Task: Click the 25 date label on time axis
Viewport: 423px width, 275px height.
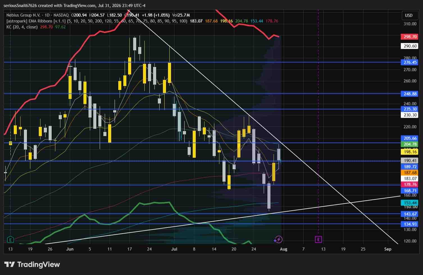Action: point(363,249)
